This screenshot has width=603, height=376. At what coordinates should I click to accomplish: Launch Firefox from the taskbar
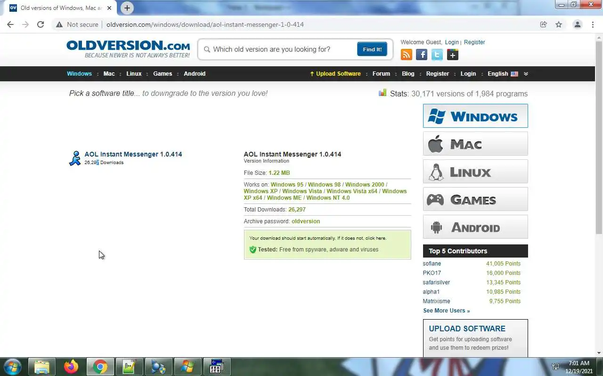[x=71, y=367]
